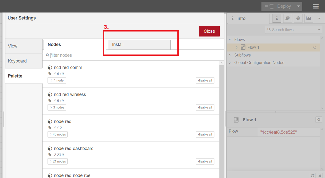
Task: Expand the 21 nodes list of node-red-dashboard
Action: tap(58, 161)
